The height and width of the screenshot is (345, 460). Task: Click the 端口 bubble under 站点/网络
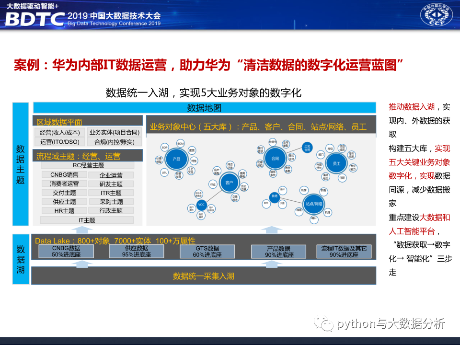(x=313, y=218)
